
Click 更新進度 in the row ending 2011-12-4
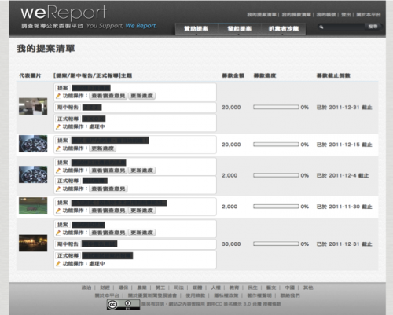pyautogui.click(x=141, y=170)
